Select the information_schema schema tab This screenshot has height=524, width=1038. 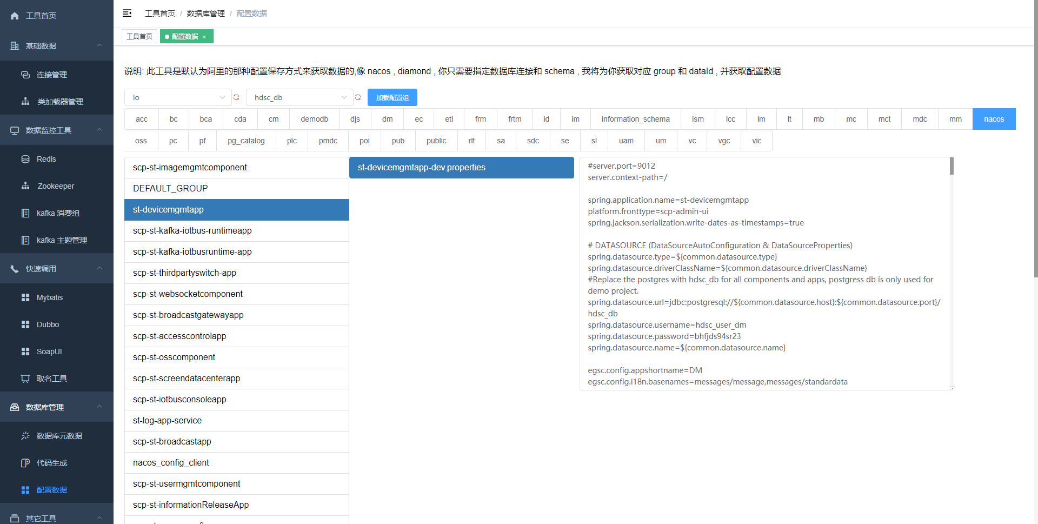point(635,119)
